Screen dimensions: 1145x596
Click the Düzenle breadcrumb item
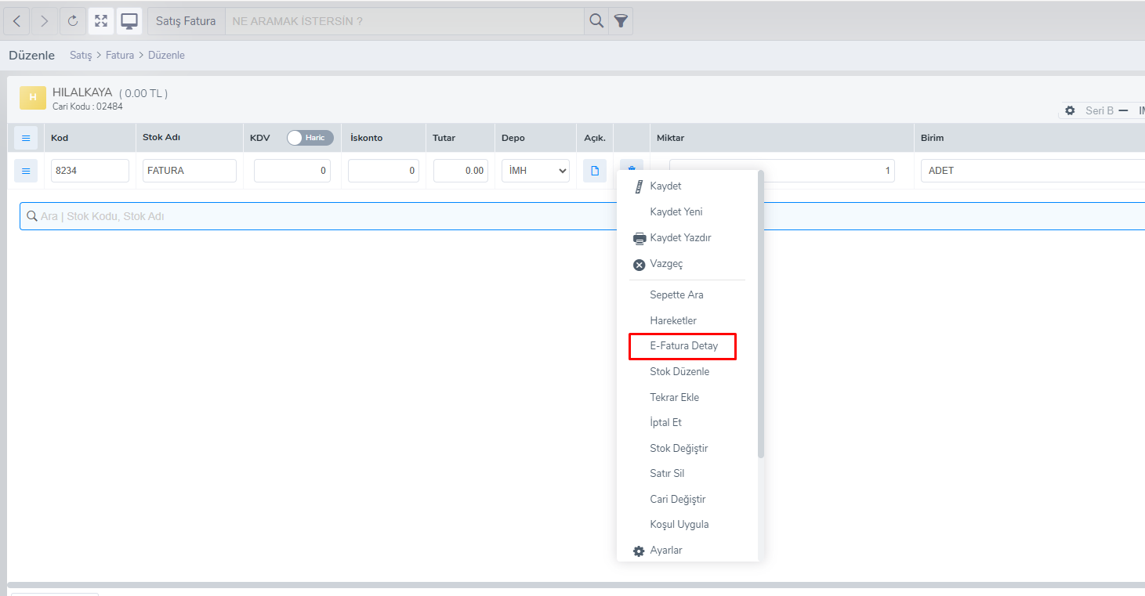(166, 56)
